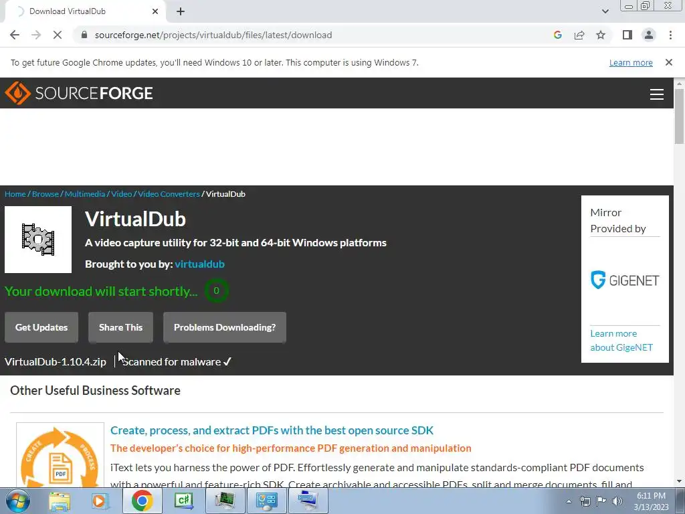Open the Video breadcrumb link

(x=122, y=193)
